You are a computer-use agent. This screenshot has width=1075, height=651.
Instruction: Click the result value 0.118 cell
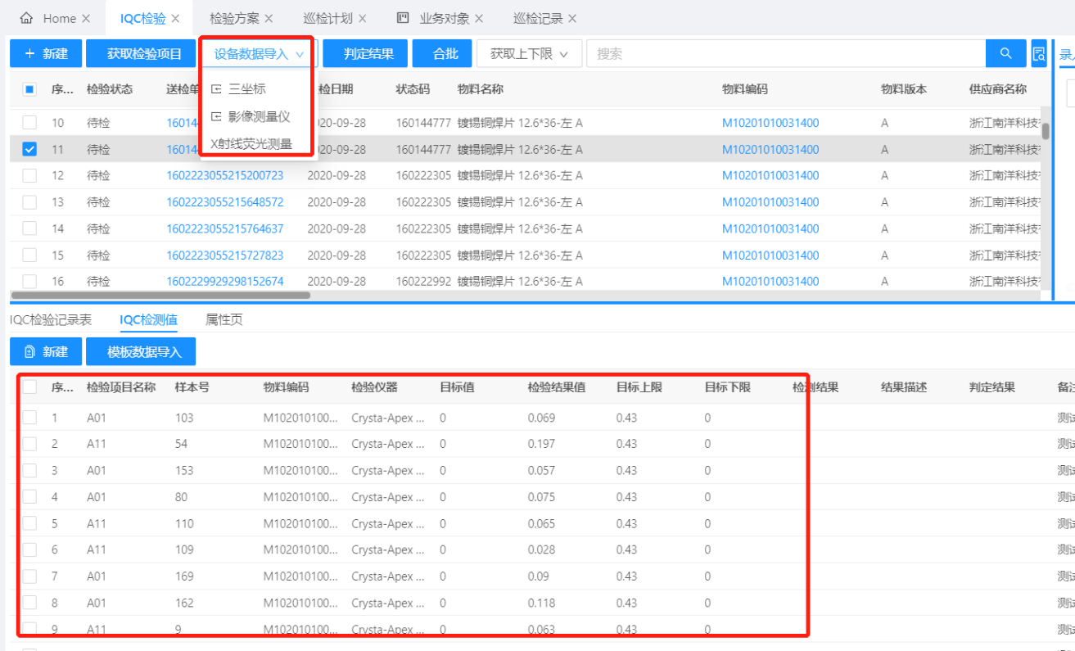pyautogui.click(x=542, y=603)
